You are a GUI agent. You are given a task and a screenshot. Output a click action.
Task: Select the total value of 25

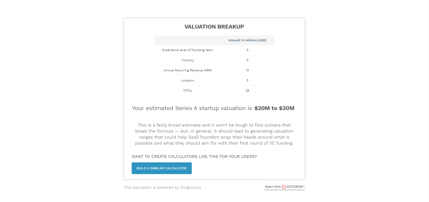point(247,90)
